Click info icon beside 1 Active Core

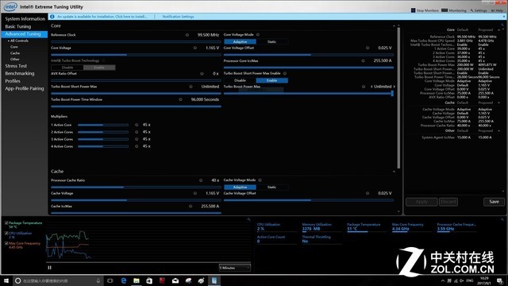coord(137,125)
